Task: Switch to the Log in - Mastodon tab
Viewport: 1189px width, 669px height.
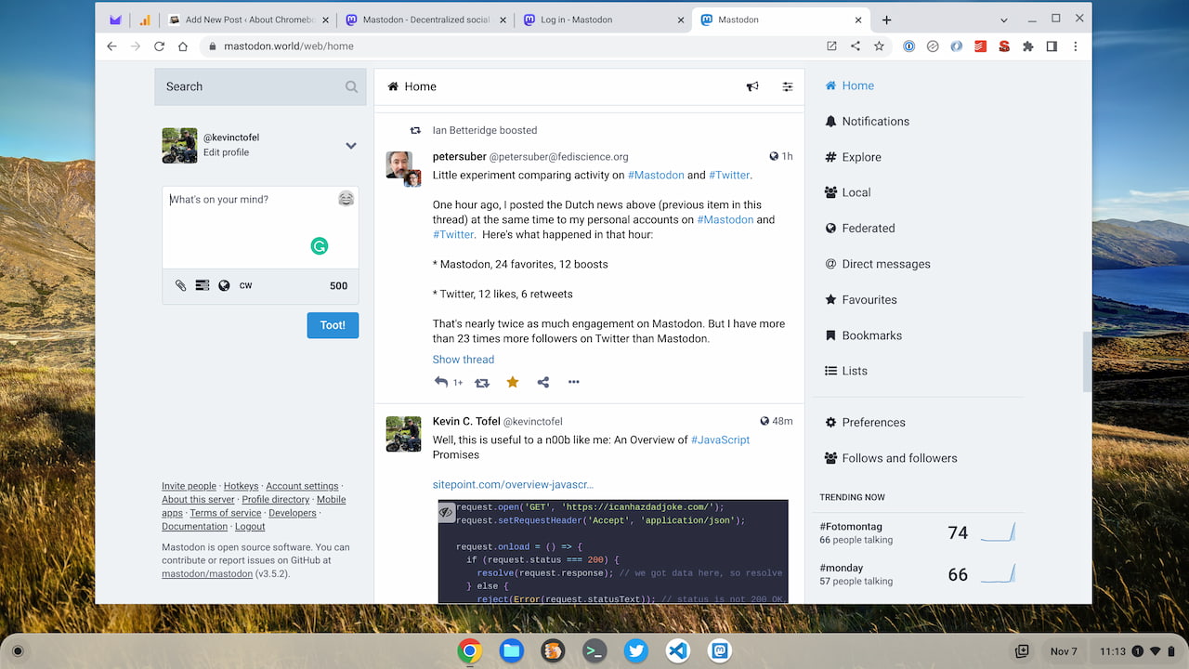Action: 604,20
